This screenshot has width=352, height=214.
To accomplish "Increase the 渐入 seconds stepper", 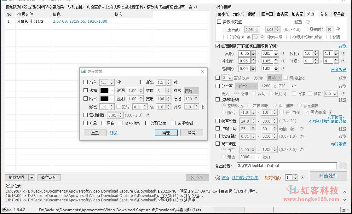I will point(112,81).
